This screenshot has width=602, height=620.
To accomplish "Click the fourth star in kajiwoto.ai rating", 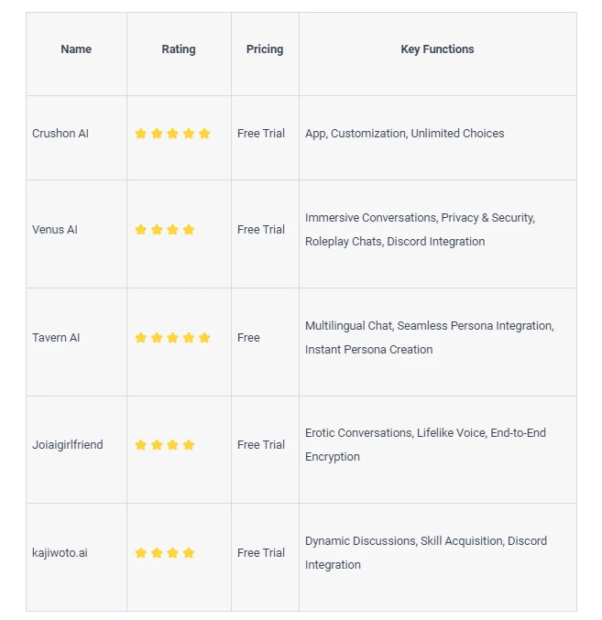I will click(189, 553).
